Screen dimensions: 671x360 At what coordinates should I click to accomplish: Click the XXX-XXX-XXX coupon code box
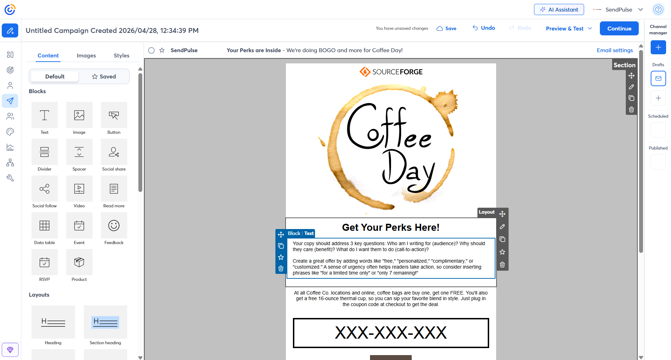click(x=391, y=333)
